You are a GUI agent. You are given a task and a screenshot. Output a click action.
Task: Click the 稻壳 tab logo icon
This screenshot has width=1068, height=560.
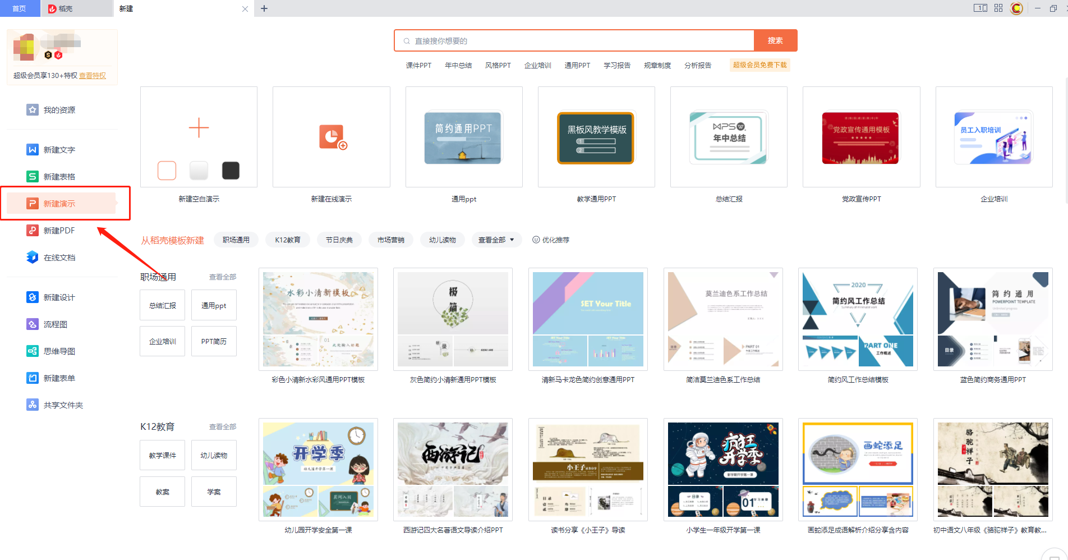click(52, 9)
